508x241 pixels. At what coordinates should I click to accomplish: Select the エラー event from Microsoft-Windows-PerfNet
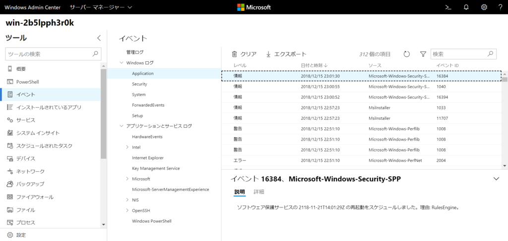[x=361, y=160]
